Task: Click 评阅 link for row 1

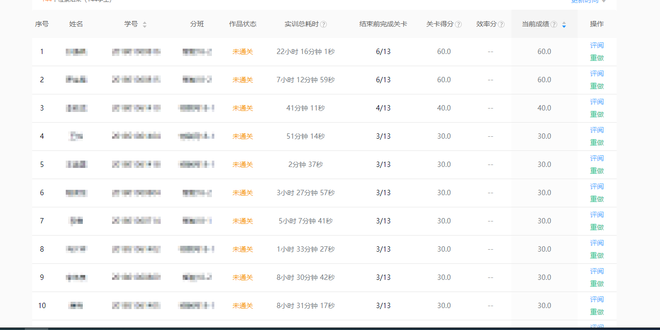Action: (597, 45)
